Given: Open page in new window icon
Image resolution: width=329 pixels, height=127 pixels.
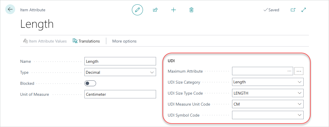Looking at the screenshot, I should point(293,10).
